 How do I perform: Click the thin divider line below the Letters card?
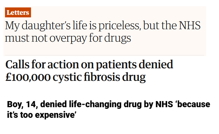pos(105,55)
